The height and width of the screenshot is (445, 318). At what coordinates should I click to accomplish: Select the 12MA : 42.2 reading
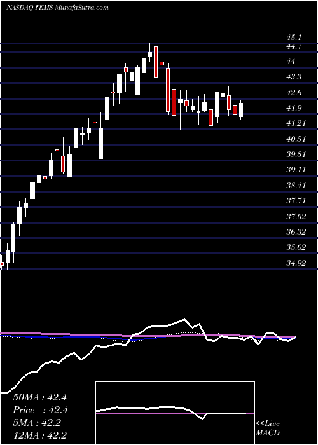(x=39, y=435)
